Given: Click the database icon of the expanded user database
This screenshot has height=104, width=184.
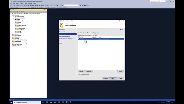Looking at the screenshot, I should [16, 19].
